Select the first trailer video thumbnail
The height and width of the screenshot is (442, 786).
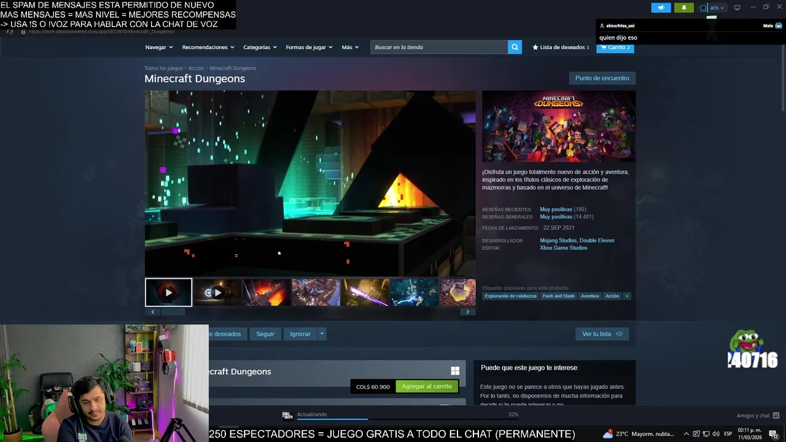coord(168,293)
